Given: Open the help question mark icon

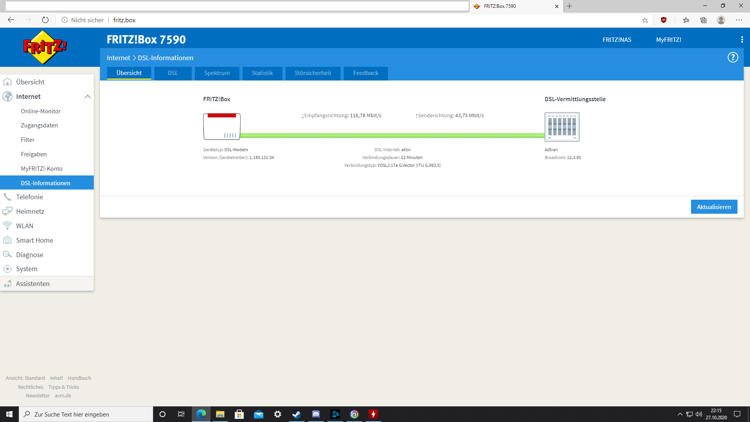Looking at the screenshot, I should 732,57.
